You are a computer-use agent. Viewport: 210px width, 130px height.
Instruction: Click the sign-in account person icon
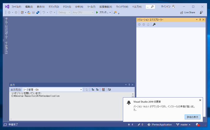click(x=174, y=6)
